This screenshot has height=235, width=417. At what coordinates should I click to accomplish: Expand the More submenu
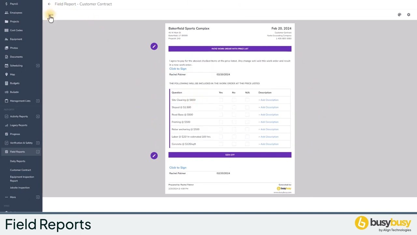[38, 197]
